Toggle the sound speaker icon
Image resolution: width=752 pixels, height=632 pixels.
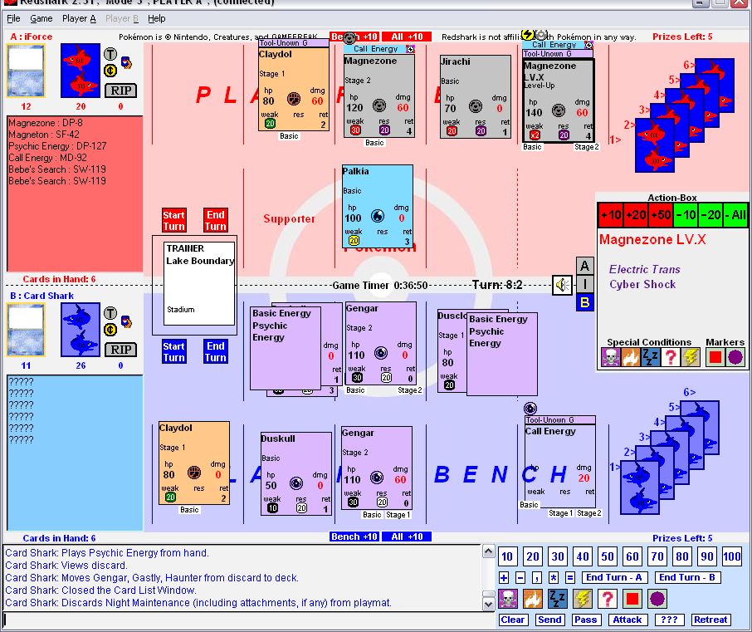pyautogui.click(x=562, y=286)
